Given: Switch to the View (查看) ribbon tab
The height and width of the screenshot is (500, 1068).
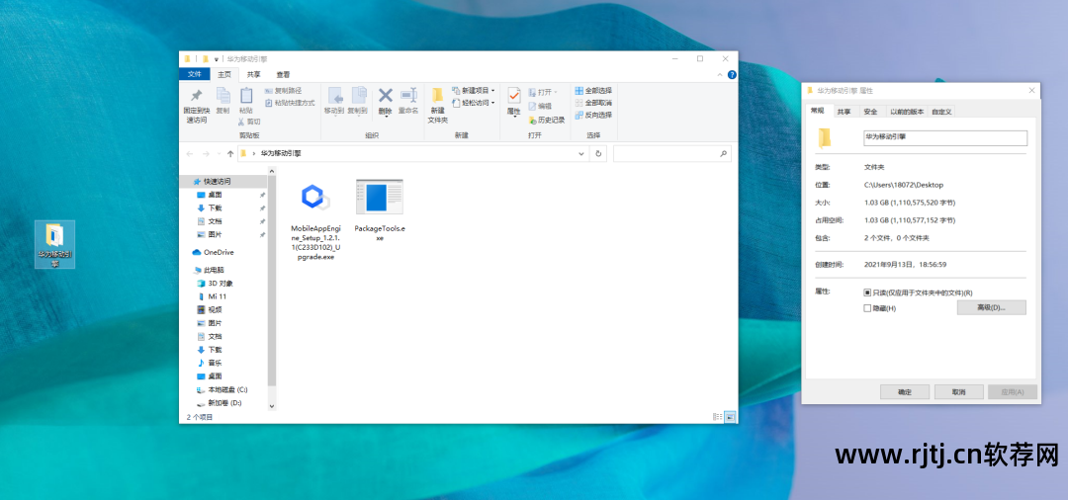Looking at the screenshot, I should click(284, 74).
